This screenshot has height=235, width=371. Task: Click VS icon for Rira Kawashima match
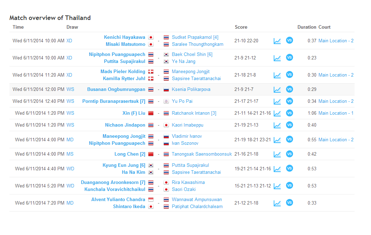click(x=289, y=185)
